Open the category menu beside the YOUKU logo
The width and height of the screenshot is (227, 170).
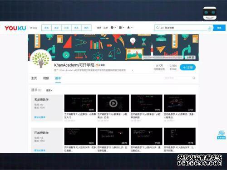coord(34,28)
